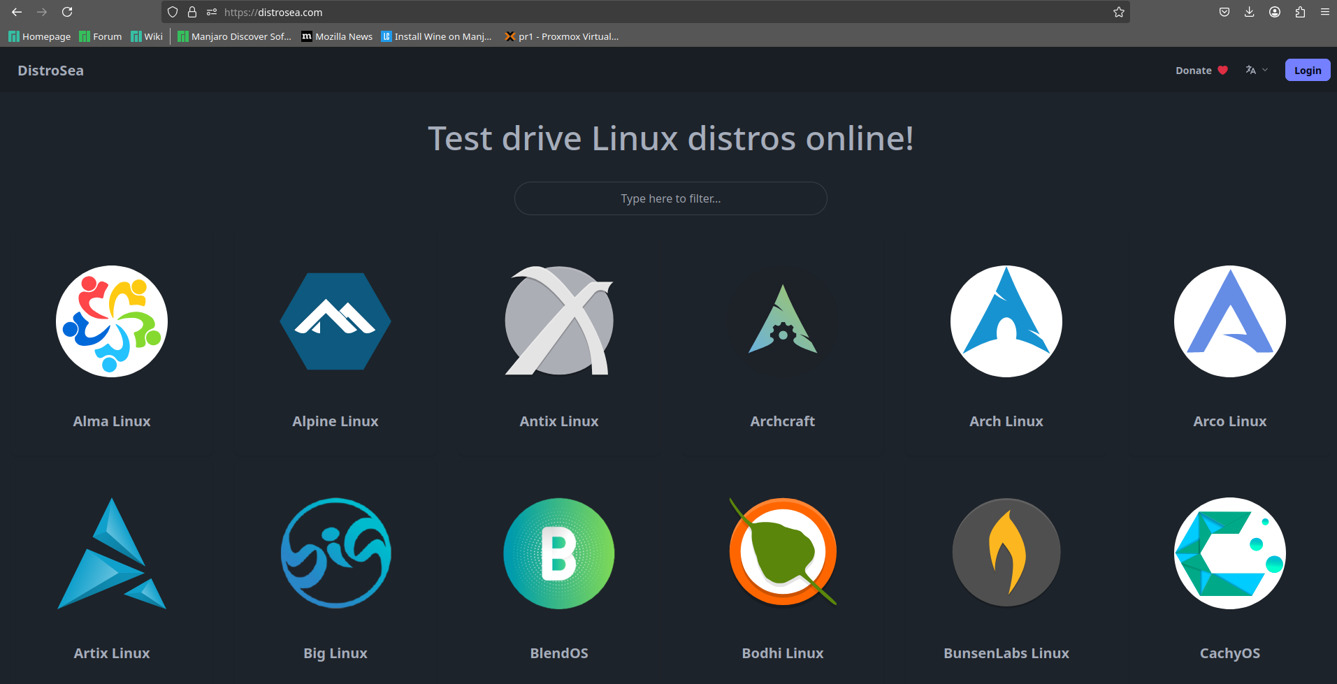Click the 'CachyOS' label
The height and width of the screenshot is (684, 1337).
pyautogui.click(x=1230, y=653)
